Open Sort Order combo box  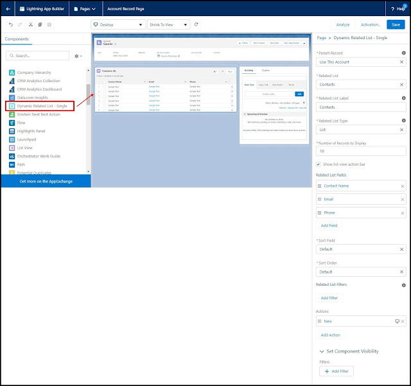[x=361, y=272]
